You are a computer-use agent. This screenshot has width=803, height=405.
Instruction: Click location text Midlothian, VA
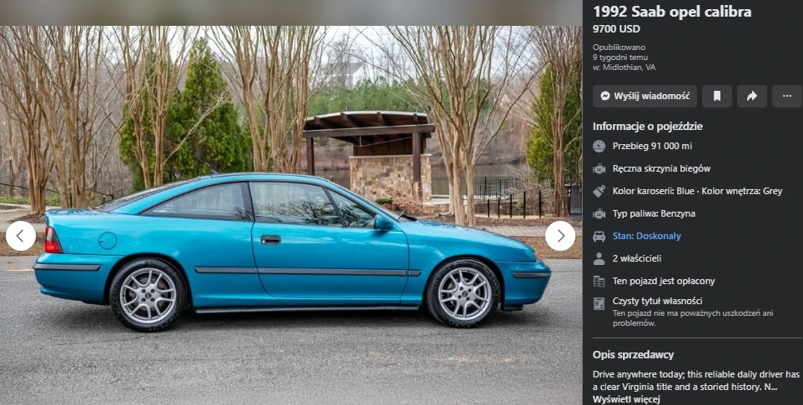(x=629, y=67)
